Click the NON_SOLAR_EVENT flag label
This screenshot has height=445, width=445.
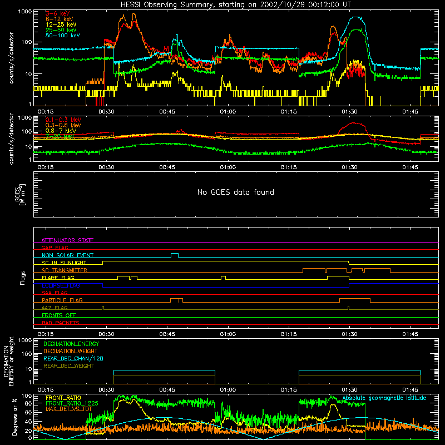tap(67, 255)
